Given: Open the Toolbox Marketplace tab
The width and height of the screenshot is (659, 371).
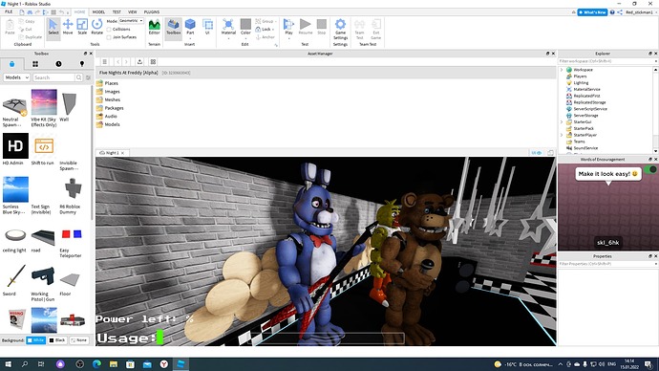Looking at the screenshot, I should [x=11, y=64].
